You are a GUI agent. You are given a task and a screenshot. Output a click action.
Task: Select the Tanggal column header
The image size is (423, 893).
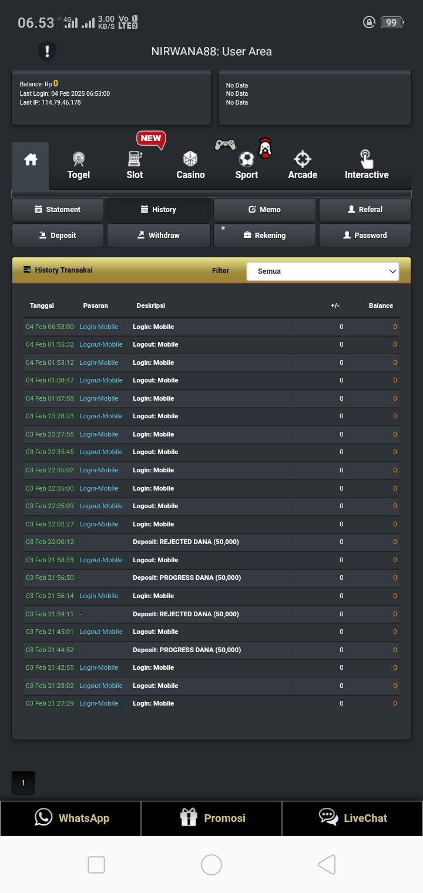(42, 305)
